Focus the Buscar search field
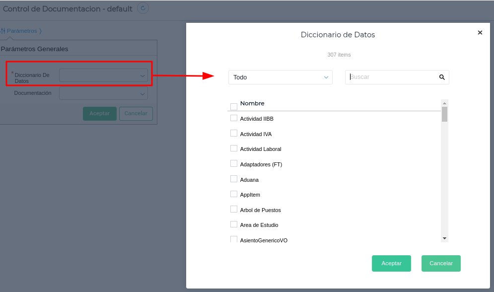Viewport: 494px width, 292px height. (x=392, y=77)
